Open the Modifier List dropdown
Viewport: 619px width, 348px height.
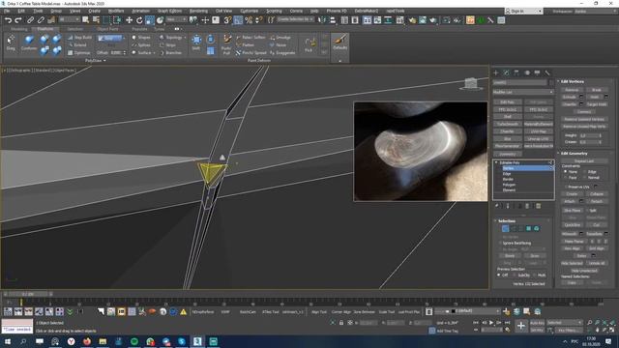[523, 92]
